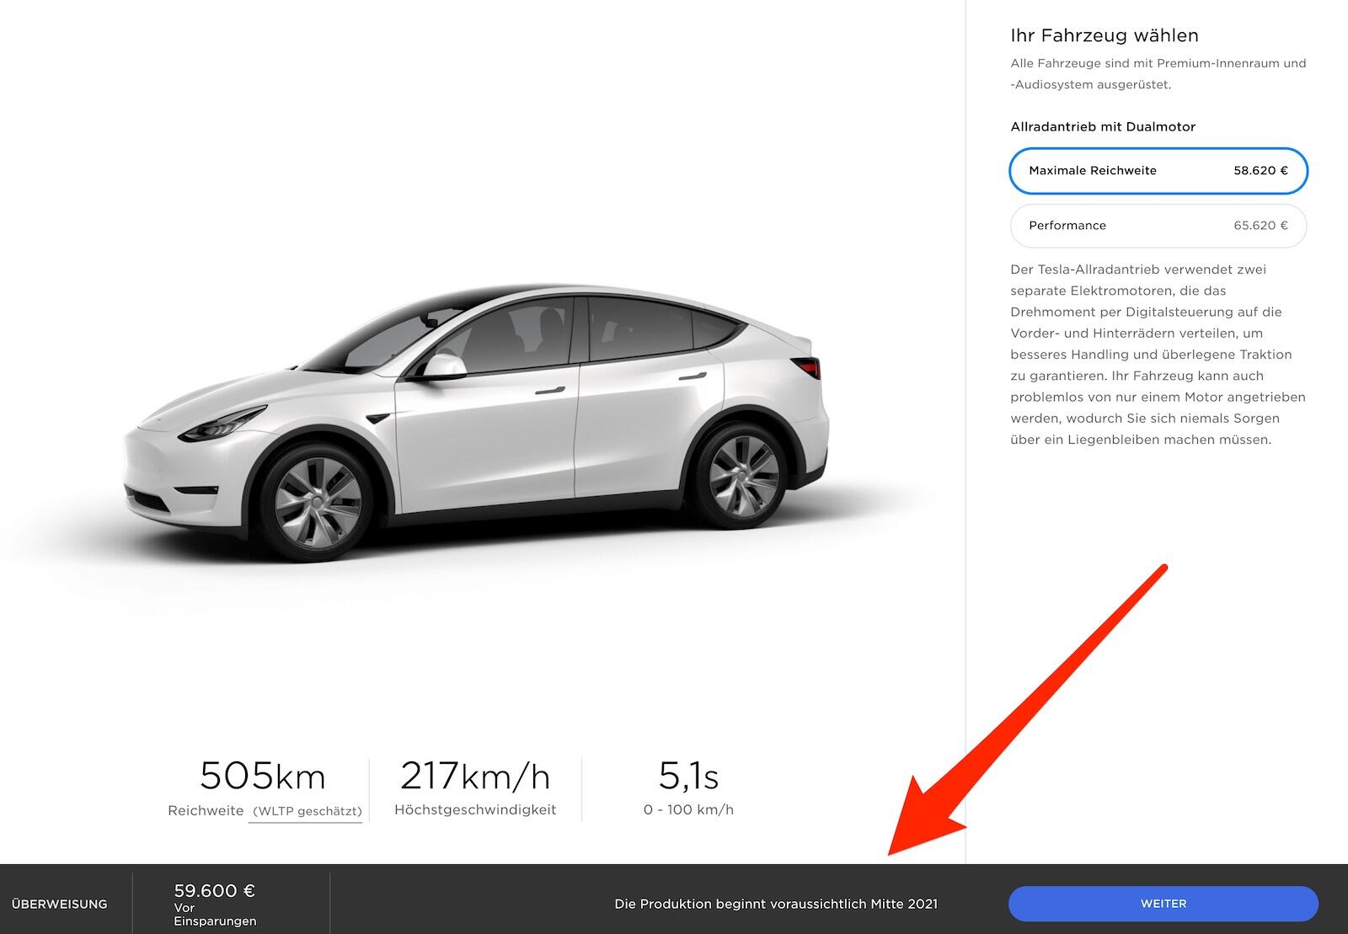Click the 5,1s acceleration stat
The height and width of the screenshot is (934, 1348).
tap(688, 787)
